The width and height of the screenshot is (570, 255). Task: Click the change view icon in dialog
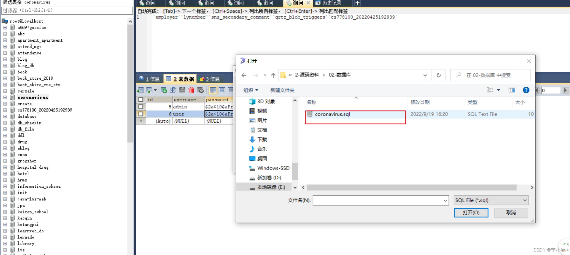(490, 90)
